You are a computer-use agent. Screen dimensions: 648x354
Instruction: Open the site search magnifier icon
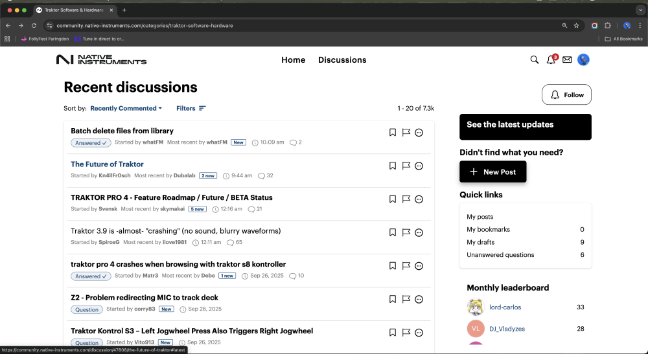click(x=535, y=60)
